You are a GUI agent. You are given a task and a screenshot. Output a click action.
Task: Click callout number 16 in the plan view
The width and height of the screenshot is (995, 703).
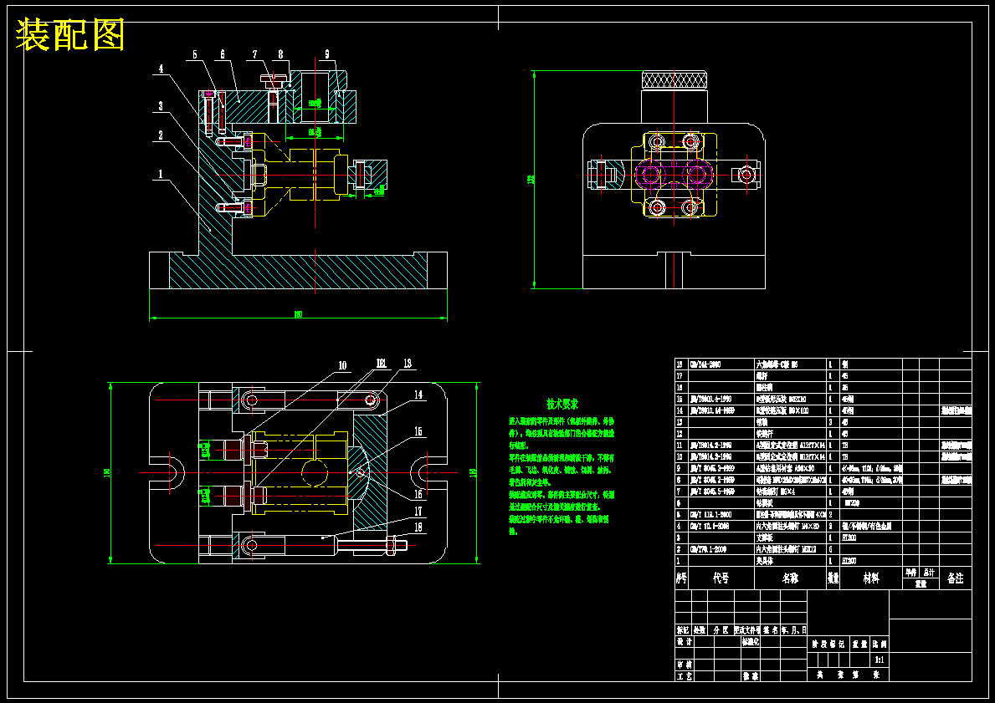tap(418, 495)
